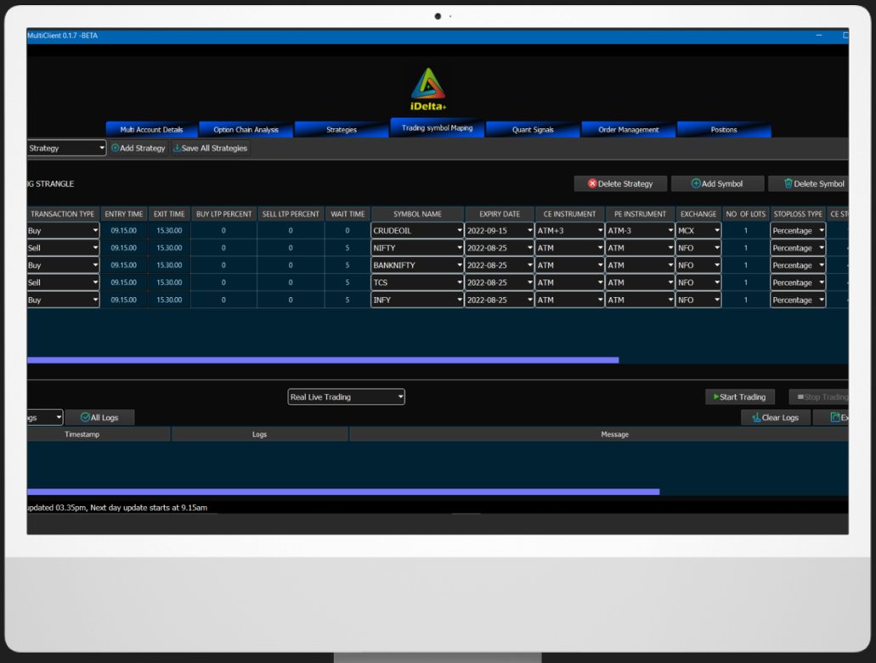Click the Delete Strategy button
Screen dimensions: 876x663
[x=620, y=183]
